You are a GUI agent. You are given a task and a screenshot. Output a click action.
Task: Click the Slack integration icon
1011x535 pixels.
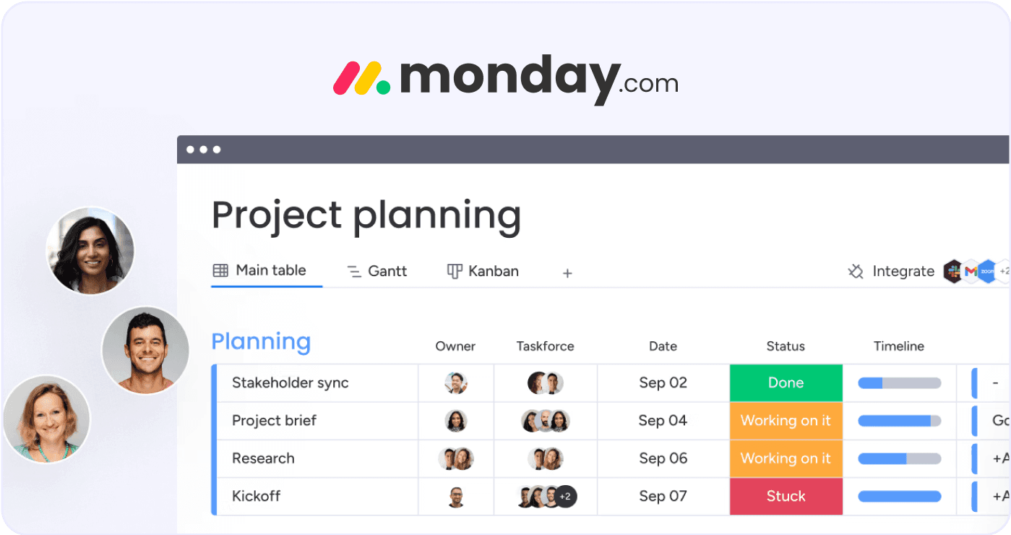coord(954,271)
